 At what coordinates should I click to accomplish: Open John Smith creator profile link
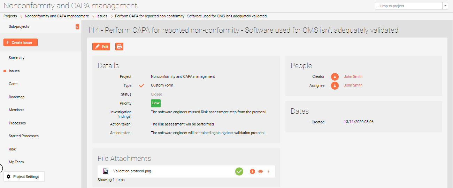[353, 77]
